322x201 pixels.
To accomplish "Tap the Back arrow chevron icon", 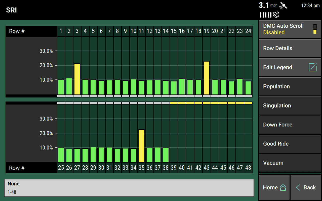I will click(x=298, y=187).
